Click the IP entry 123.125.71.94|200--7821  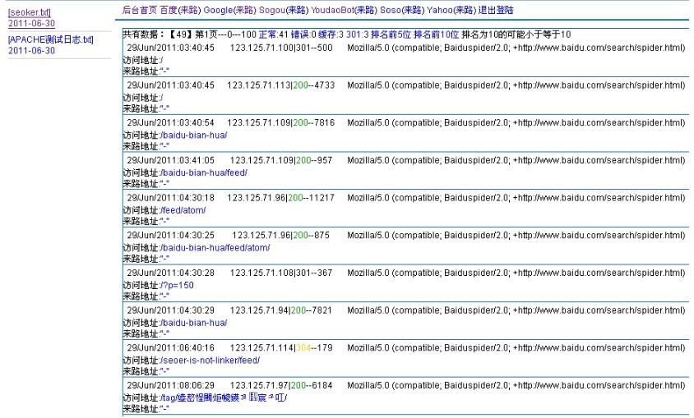pos(281,310)
